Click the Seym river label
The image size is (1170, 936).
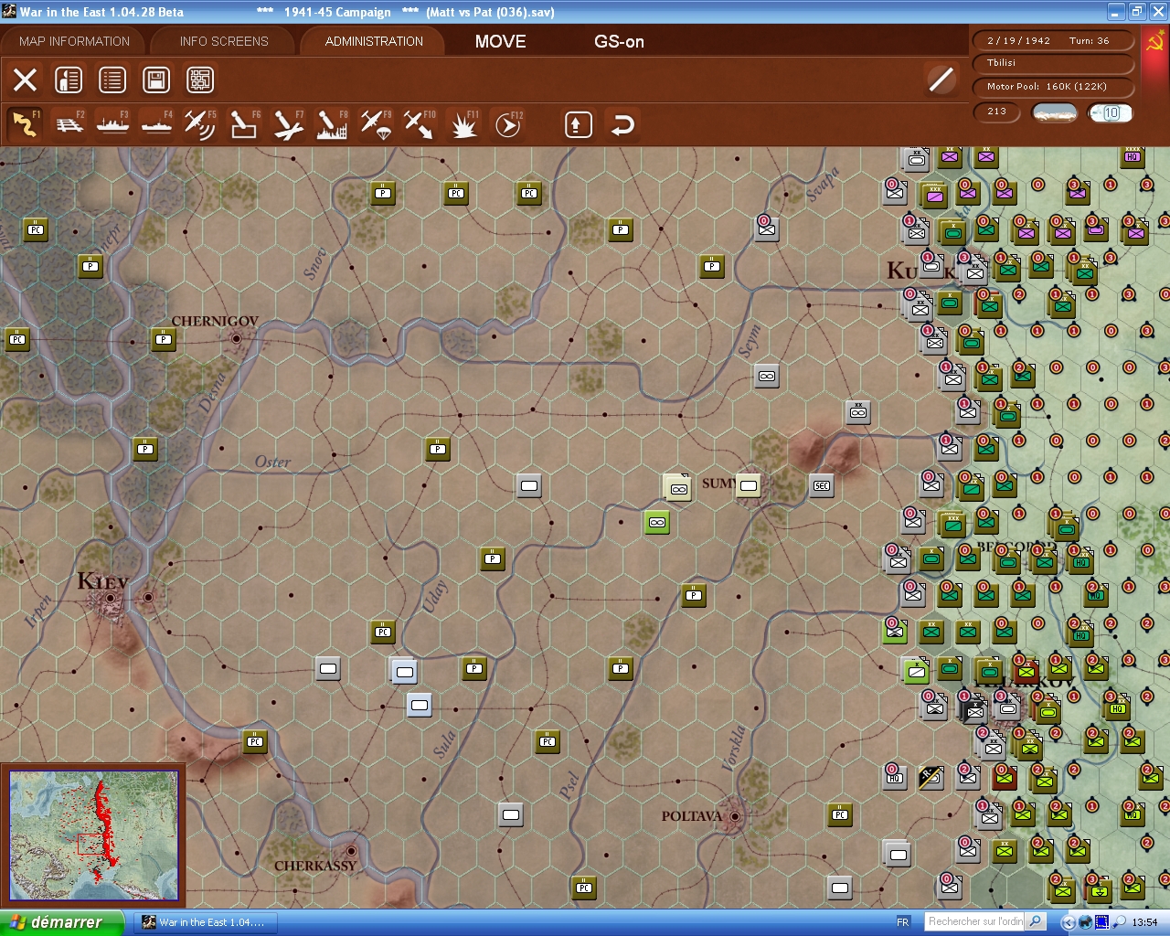[x=750, y=342]
